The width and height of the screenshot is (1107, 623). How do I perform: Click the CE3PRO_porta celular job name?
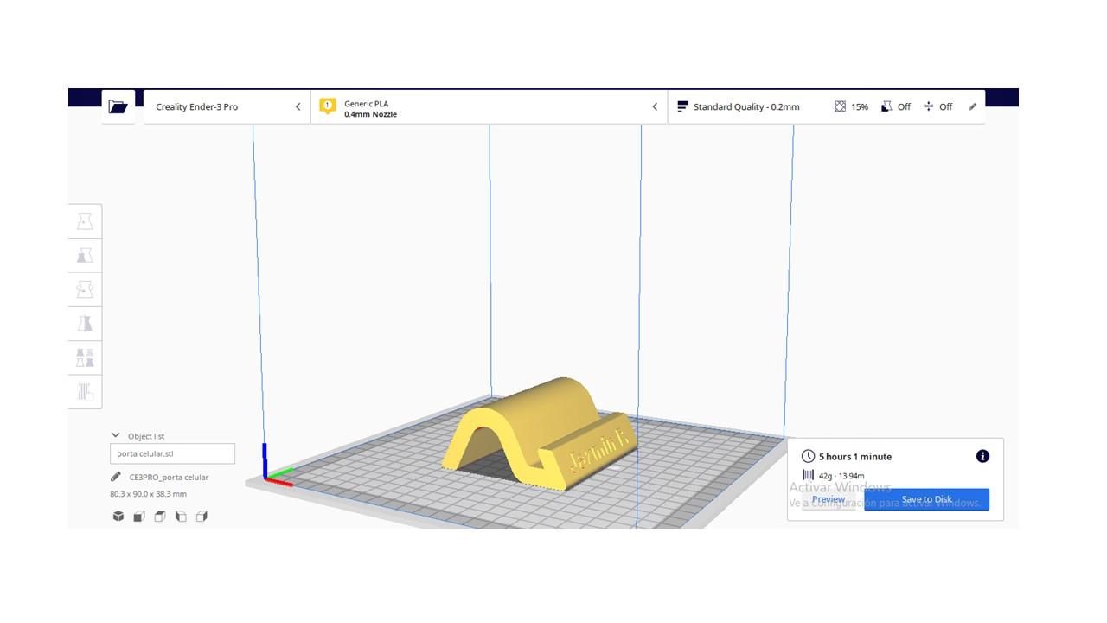point(169,477)
